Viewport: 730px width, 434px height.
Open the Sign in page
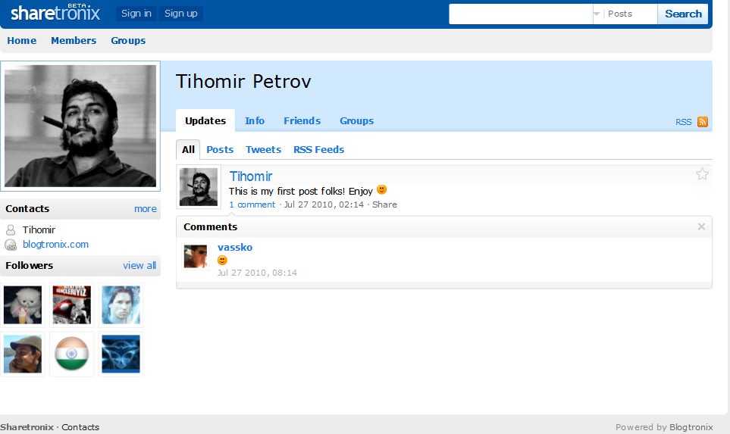coord(136,14)
